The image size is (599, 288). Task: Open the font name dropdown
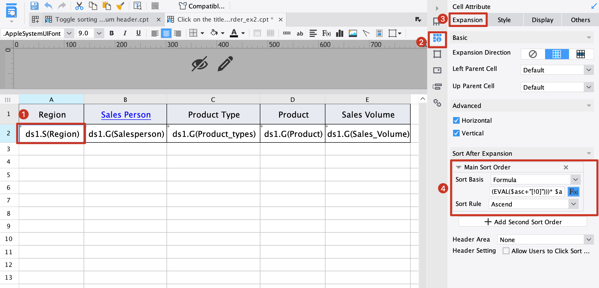(x=69, y=33)
